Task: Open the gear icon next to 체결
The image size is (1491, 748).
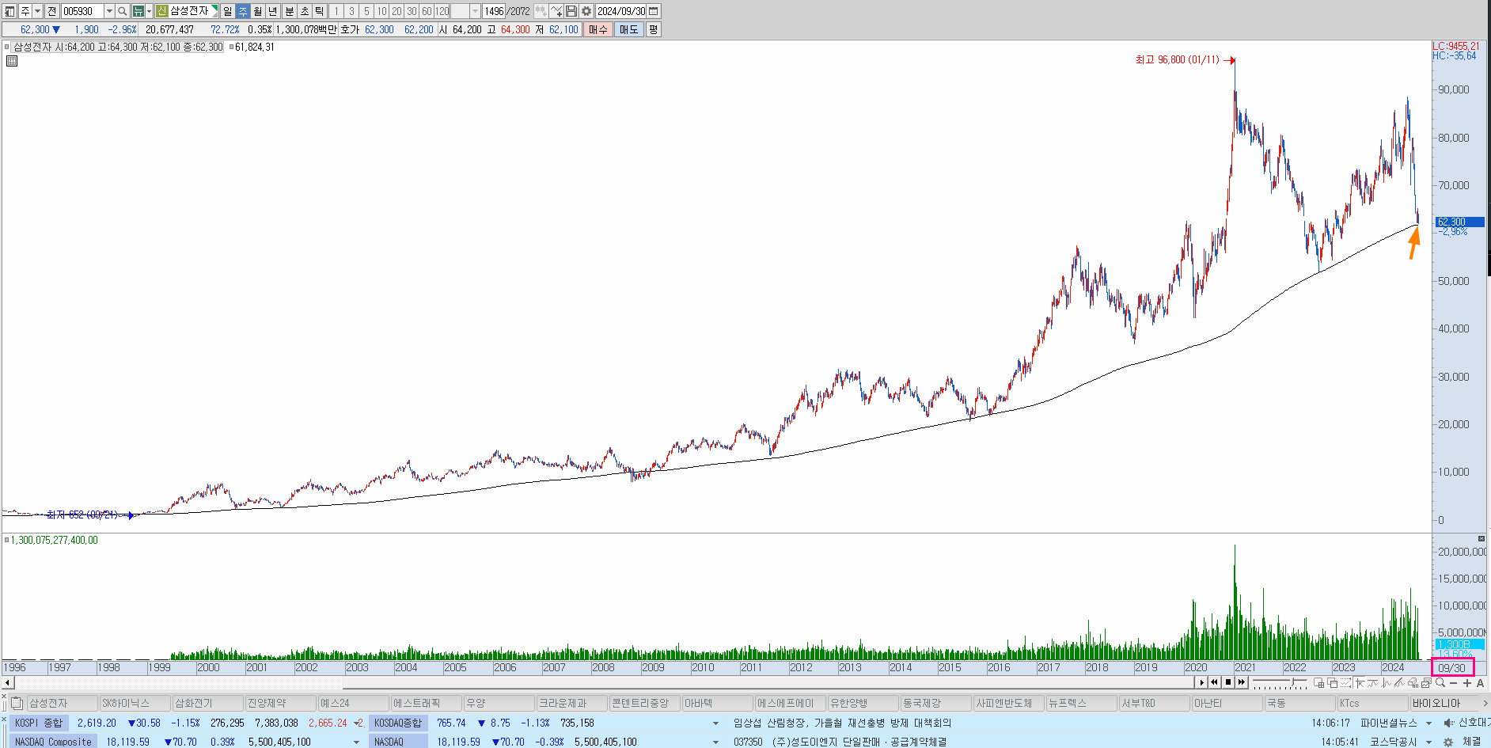Action: tap(1448, 742)
